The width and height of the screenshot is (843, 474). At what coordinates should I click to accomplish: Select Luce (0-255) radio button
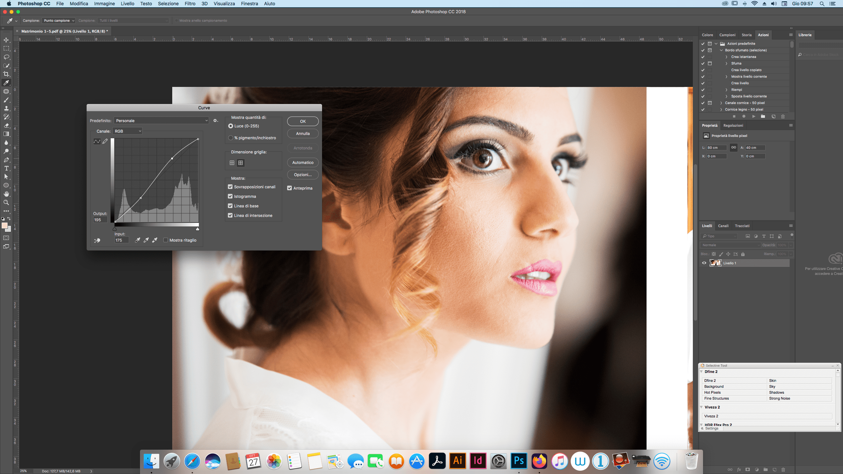pyautogui.click(x=231, y=126)
